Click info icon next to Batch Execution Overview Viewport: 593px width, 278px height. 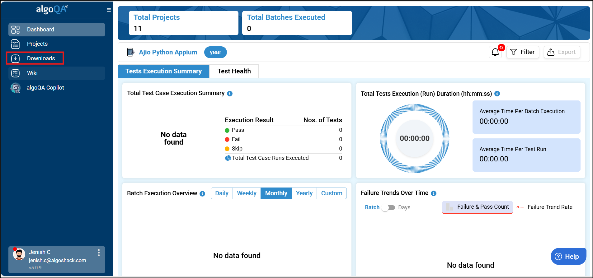pyautogui.click(x=202, y=194)
